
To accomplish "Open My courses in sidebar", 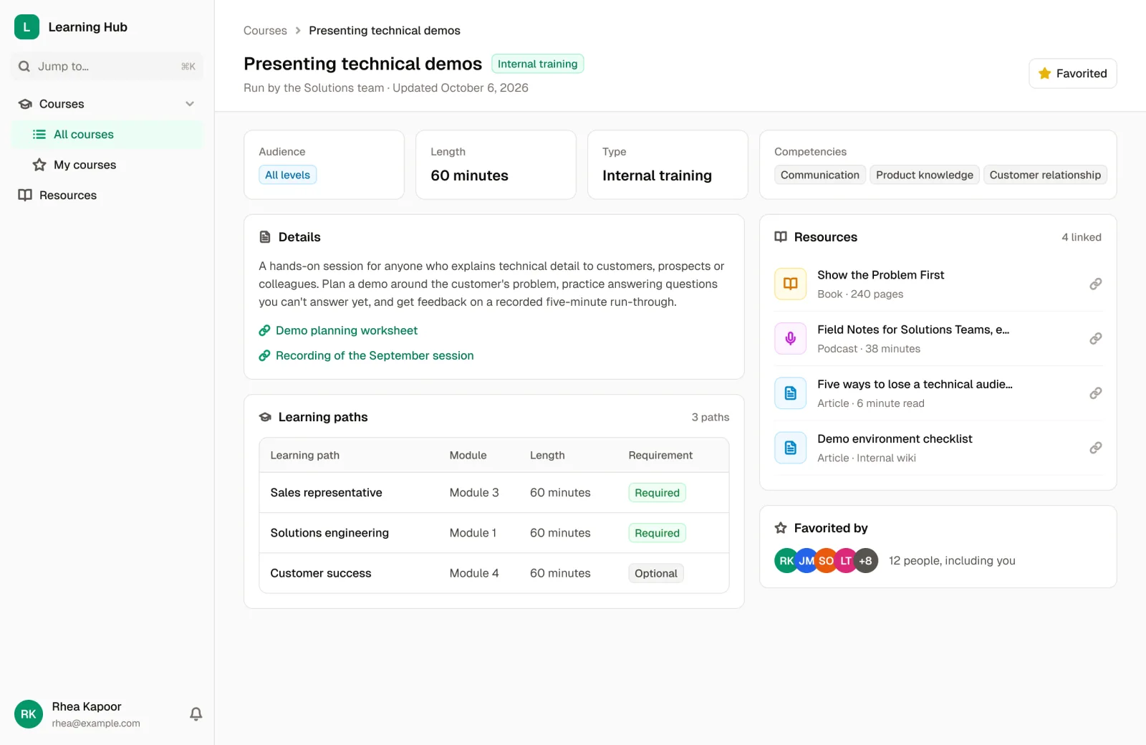I will tap(107, 165).
